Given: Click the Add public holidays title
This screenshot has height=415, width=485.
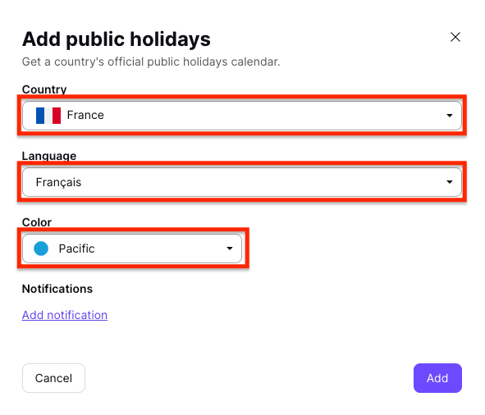Looking at the screenshot, I should (117, 39).
